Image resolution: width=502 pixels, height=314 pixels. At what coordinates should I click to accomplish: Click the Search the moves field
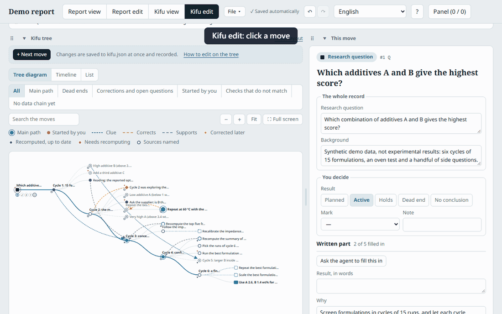tap(44, 119)
